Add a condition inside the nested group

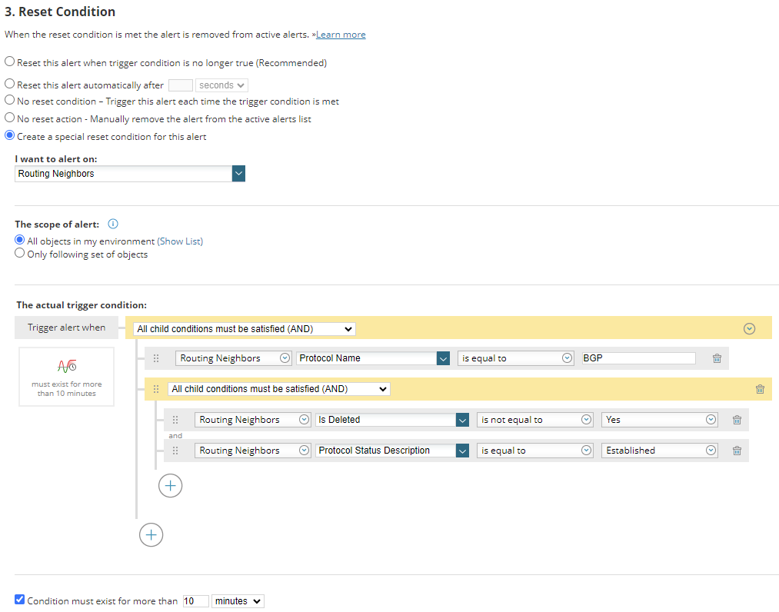(x=170, y=486)
